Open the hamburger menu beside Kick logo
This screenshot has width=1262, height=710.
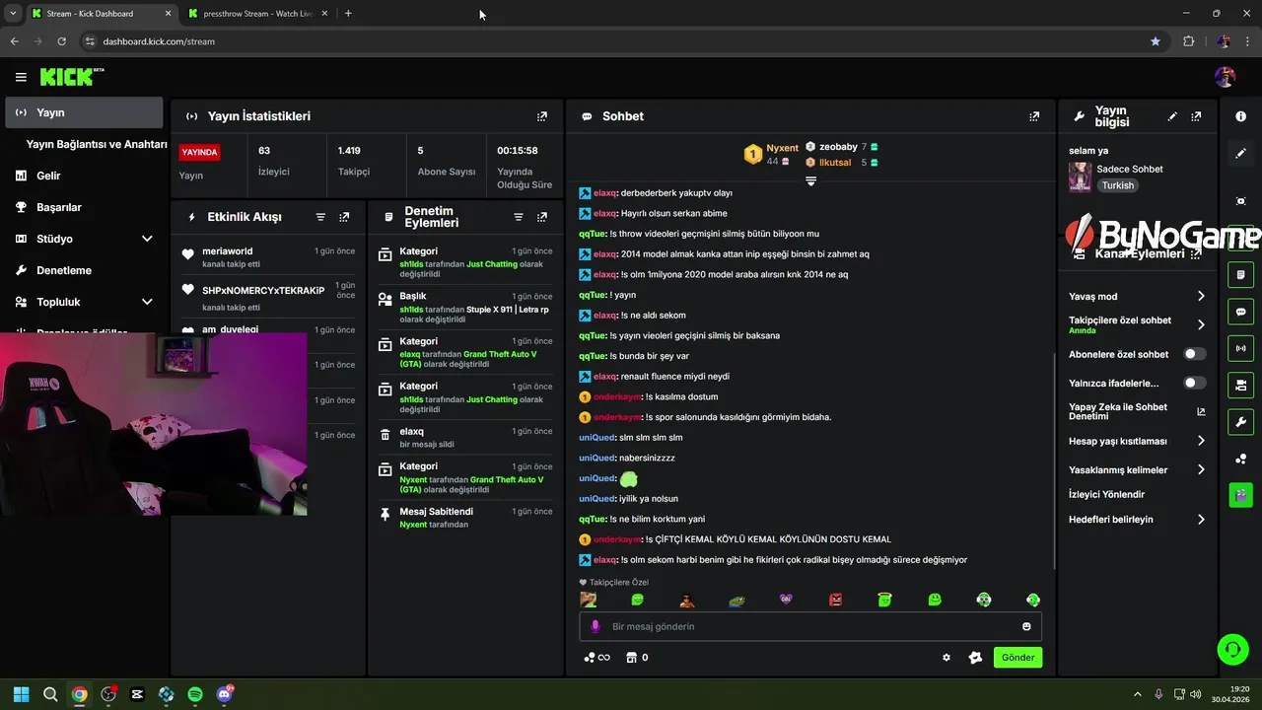point(21,77)
